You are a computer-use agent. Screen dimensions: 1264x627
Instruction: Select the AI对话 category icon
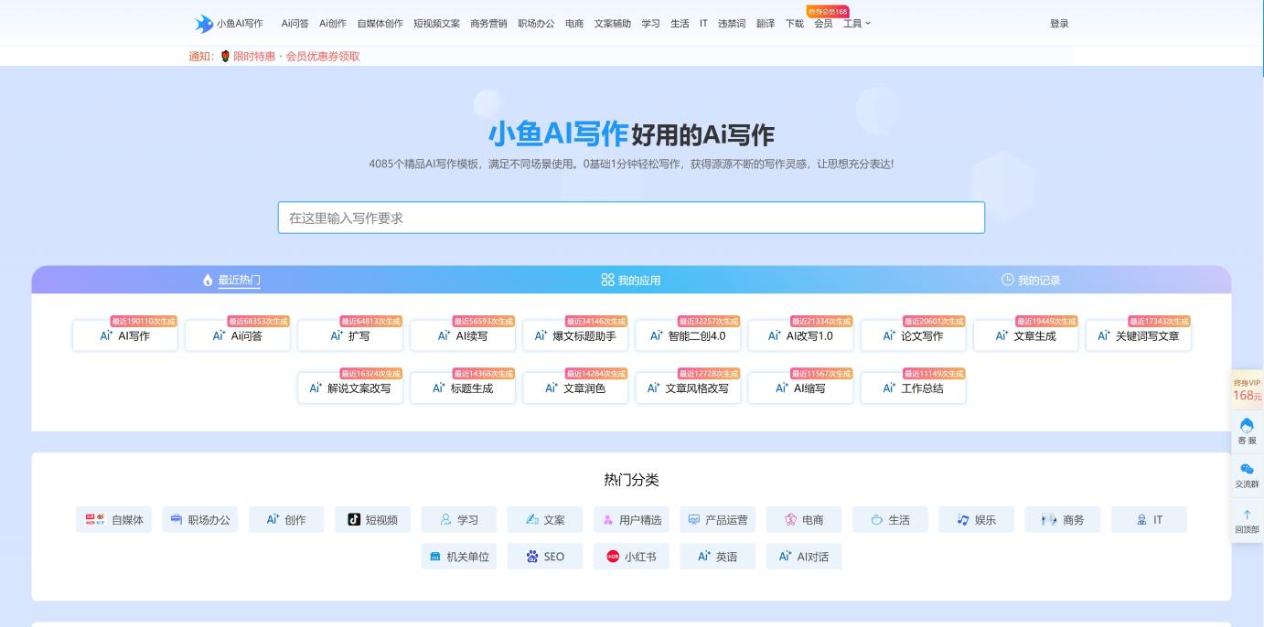[x=786, y=557]
